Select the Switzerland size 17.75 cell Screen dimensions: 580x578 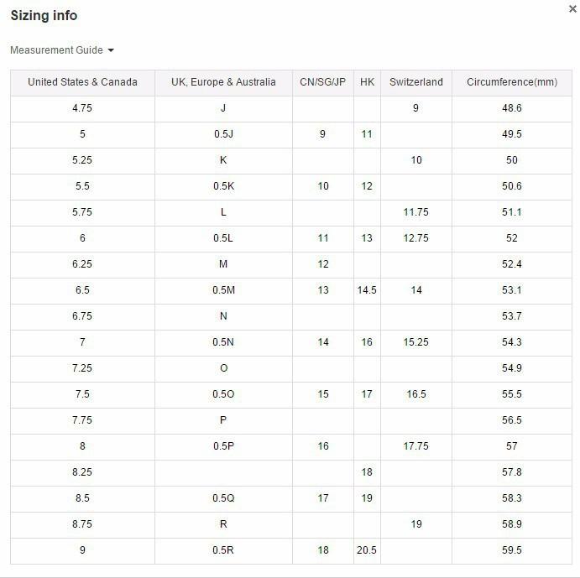pos(416,446)
